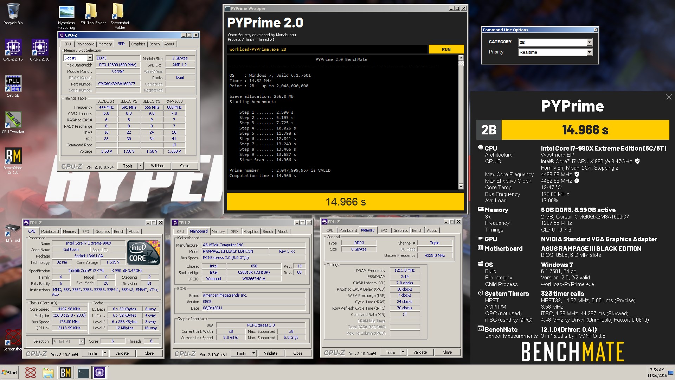
Task: Click the Multiplier x26.0 value field
Action: (69, 315)
